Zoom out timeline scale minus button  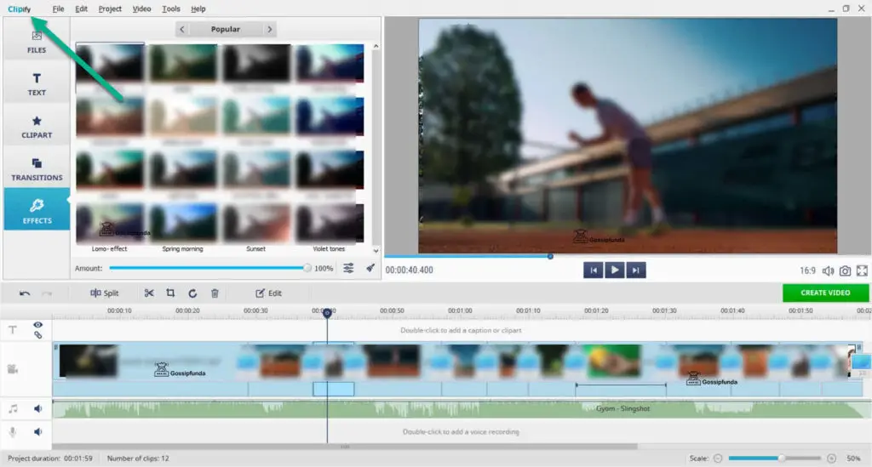718,458
